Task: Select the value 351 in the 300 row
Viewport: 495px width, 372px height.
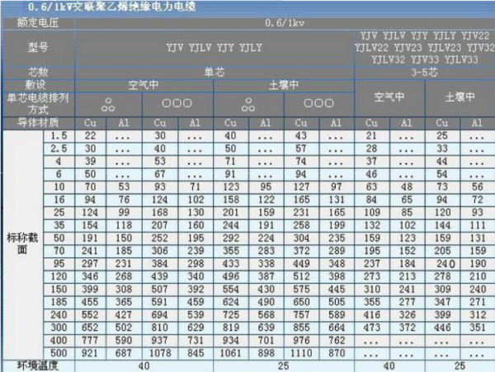Action: pyautogui.click(x=478, y=327)
